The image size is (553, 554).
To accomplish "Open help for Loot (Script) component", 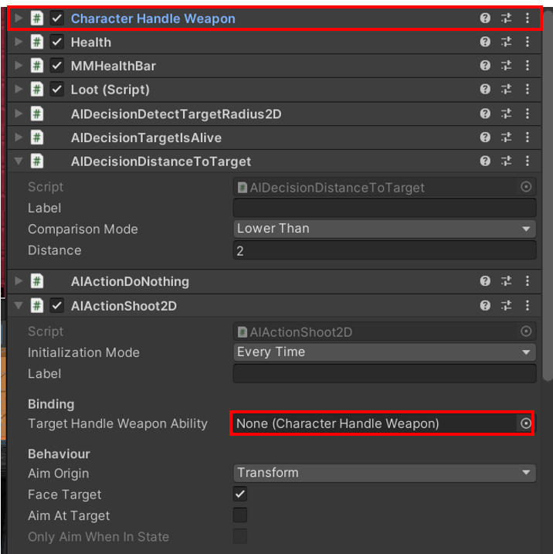I will [485, 89].
